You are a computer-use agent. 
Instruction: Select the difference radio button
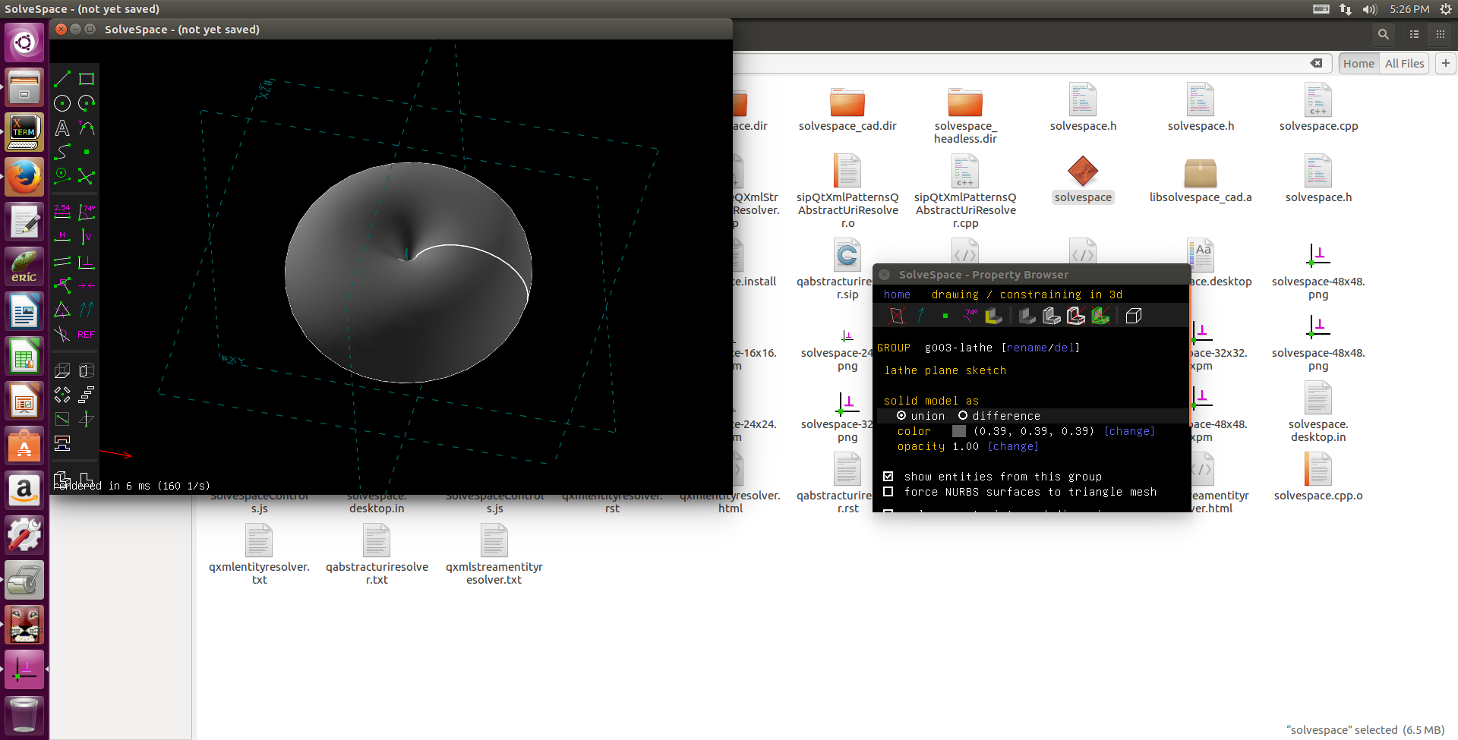[x=963, y=416]
